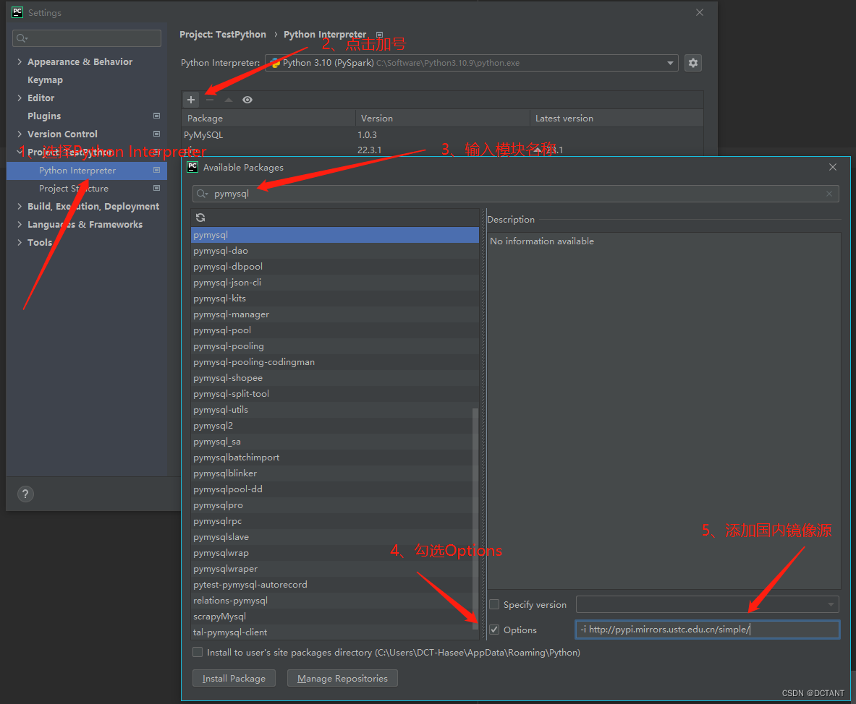The image size is (856, 704).
Task: Close the Available Packages dialog
Action: pos(833,167)
